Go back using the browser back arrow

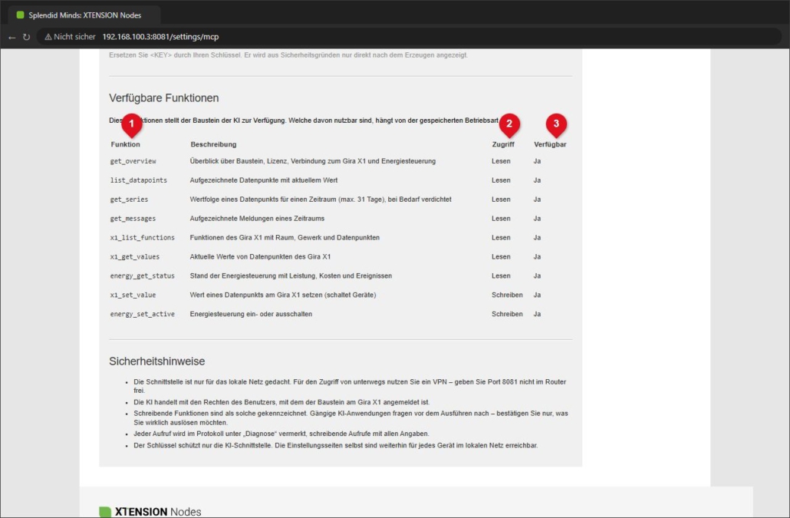[x=12, y=37]
